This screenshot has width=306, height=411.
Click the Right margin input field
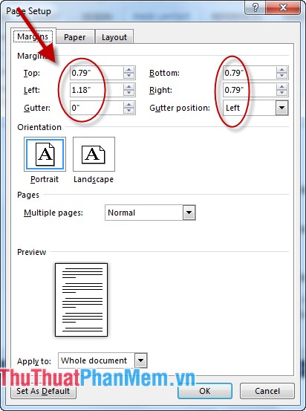pyautogui.click(x=250, y=90)
